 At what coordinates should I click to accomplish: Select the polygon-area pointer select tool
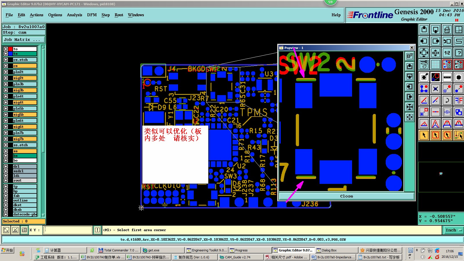click(x=447, y=135)
